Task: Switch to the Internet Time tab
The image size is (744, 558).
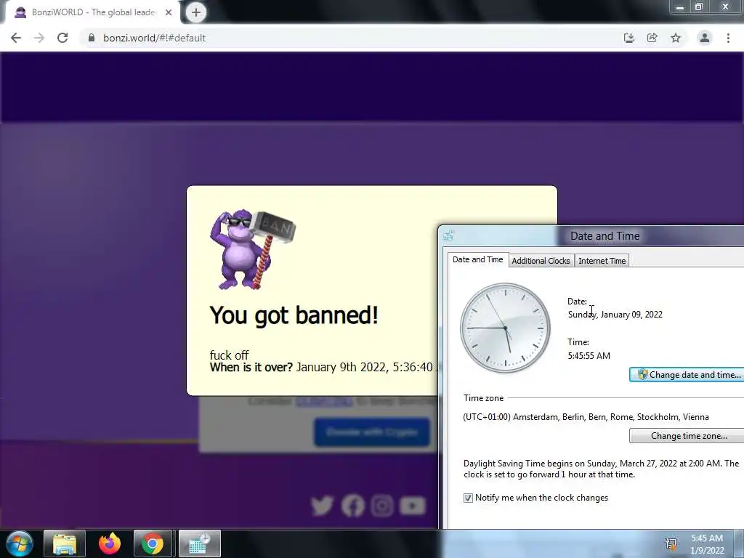Action: [602, 261]
